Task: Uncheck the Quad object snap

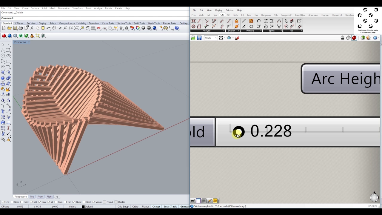Action: pyautogui.click(x=77, y=202)
